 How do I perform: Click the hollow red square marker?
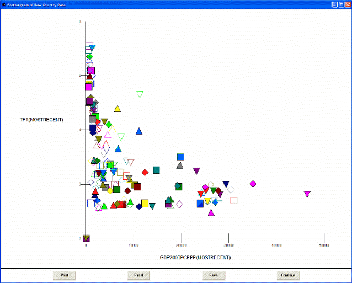point(234,200)
